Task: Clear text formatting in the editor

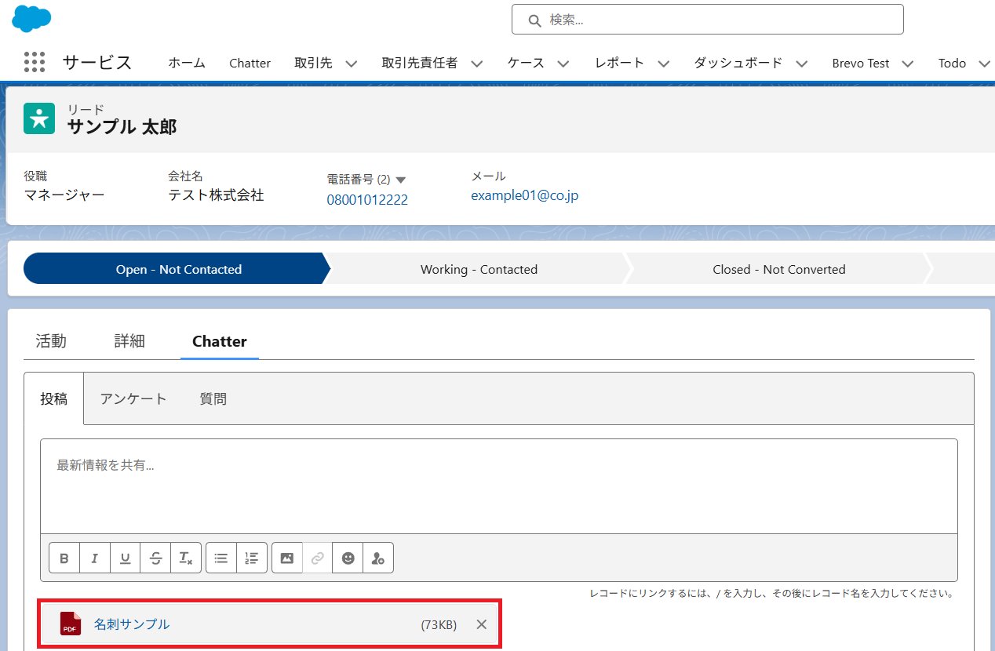Action: tap(186, 558)
